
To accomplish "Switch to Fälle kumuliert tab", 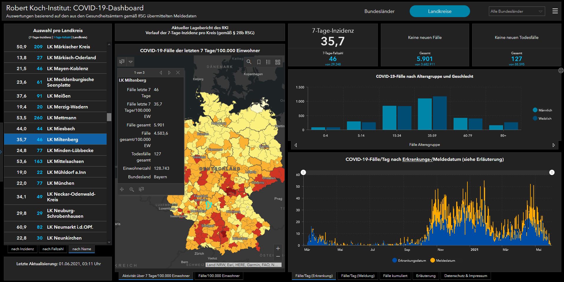I will (x=395, y=276).
